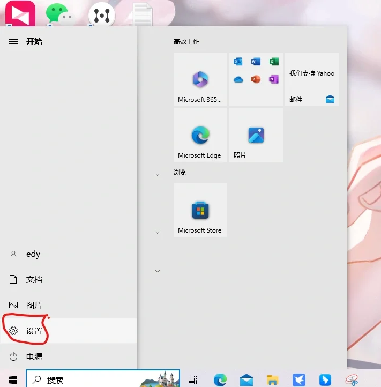The height and width of the screenshot is (387, 381).
Task: Open the edy user account menu
Action: tap(69, 254)
